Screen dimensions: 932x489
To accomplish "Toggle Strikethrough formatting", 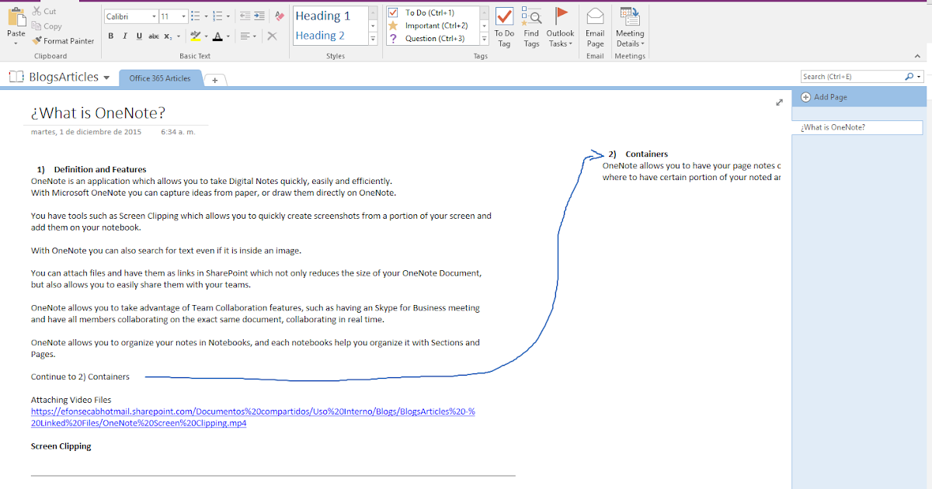I will point(154,36).
